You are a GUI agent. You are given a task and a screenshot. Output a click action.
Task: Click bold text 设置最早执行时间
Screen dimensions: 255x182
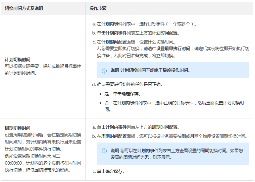pyautogui.click(x=173, y=49)
